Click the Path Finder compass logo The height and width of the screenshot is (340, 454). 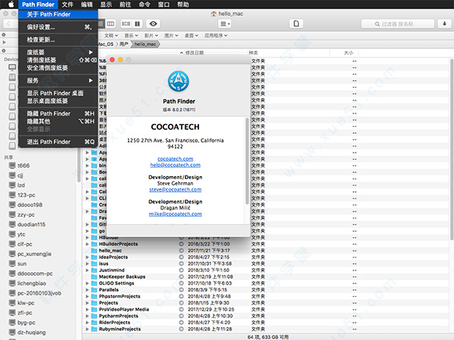tap(179, 82)
